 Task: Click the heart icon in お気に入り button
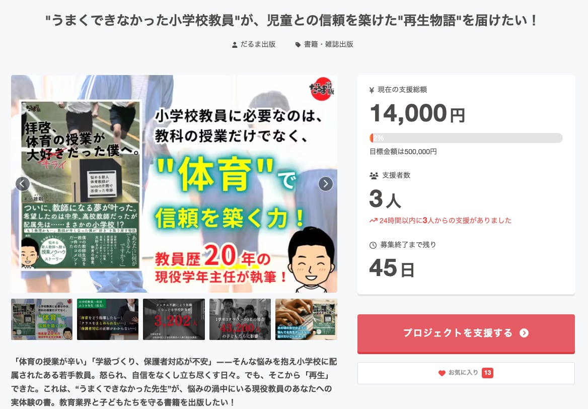pyautogui.click(x=442, y=373)
